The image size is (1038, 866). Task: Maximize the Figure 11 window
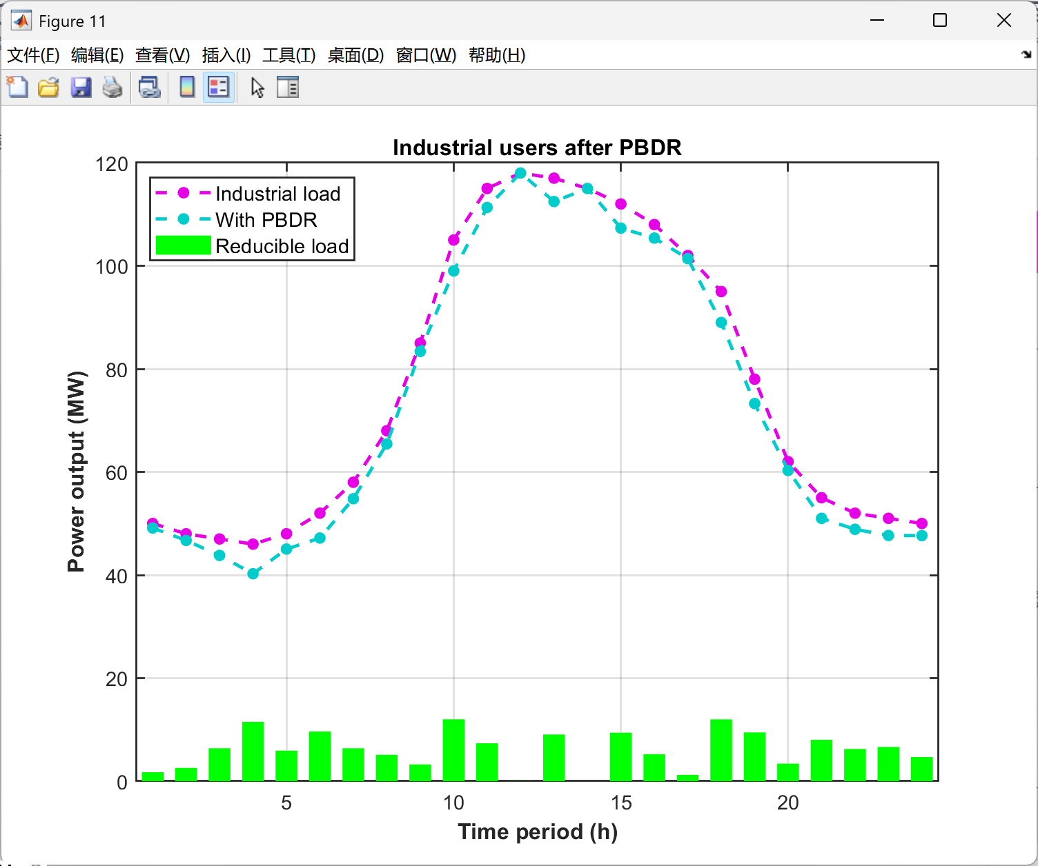[940, 21]
